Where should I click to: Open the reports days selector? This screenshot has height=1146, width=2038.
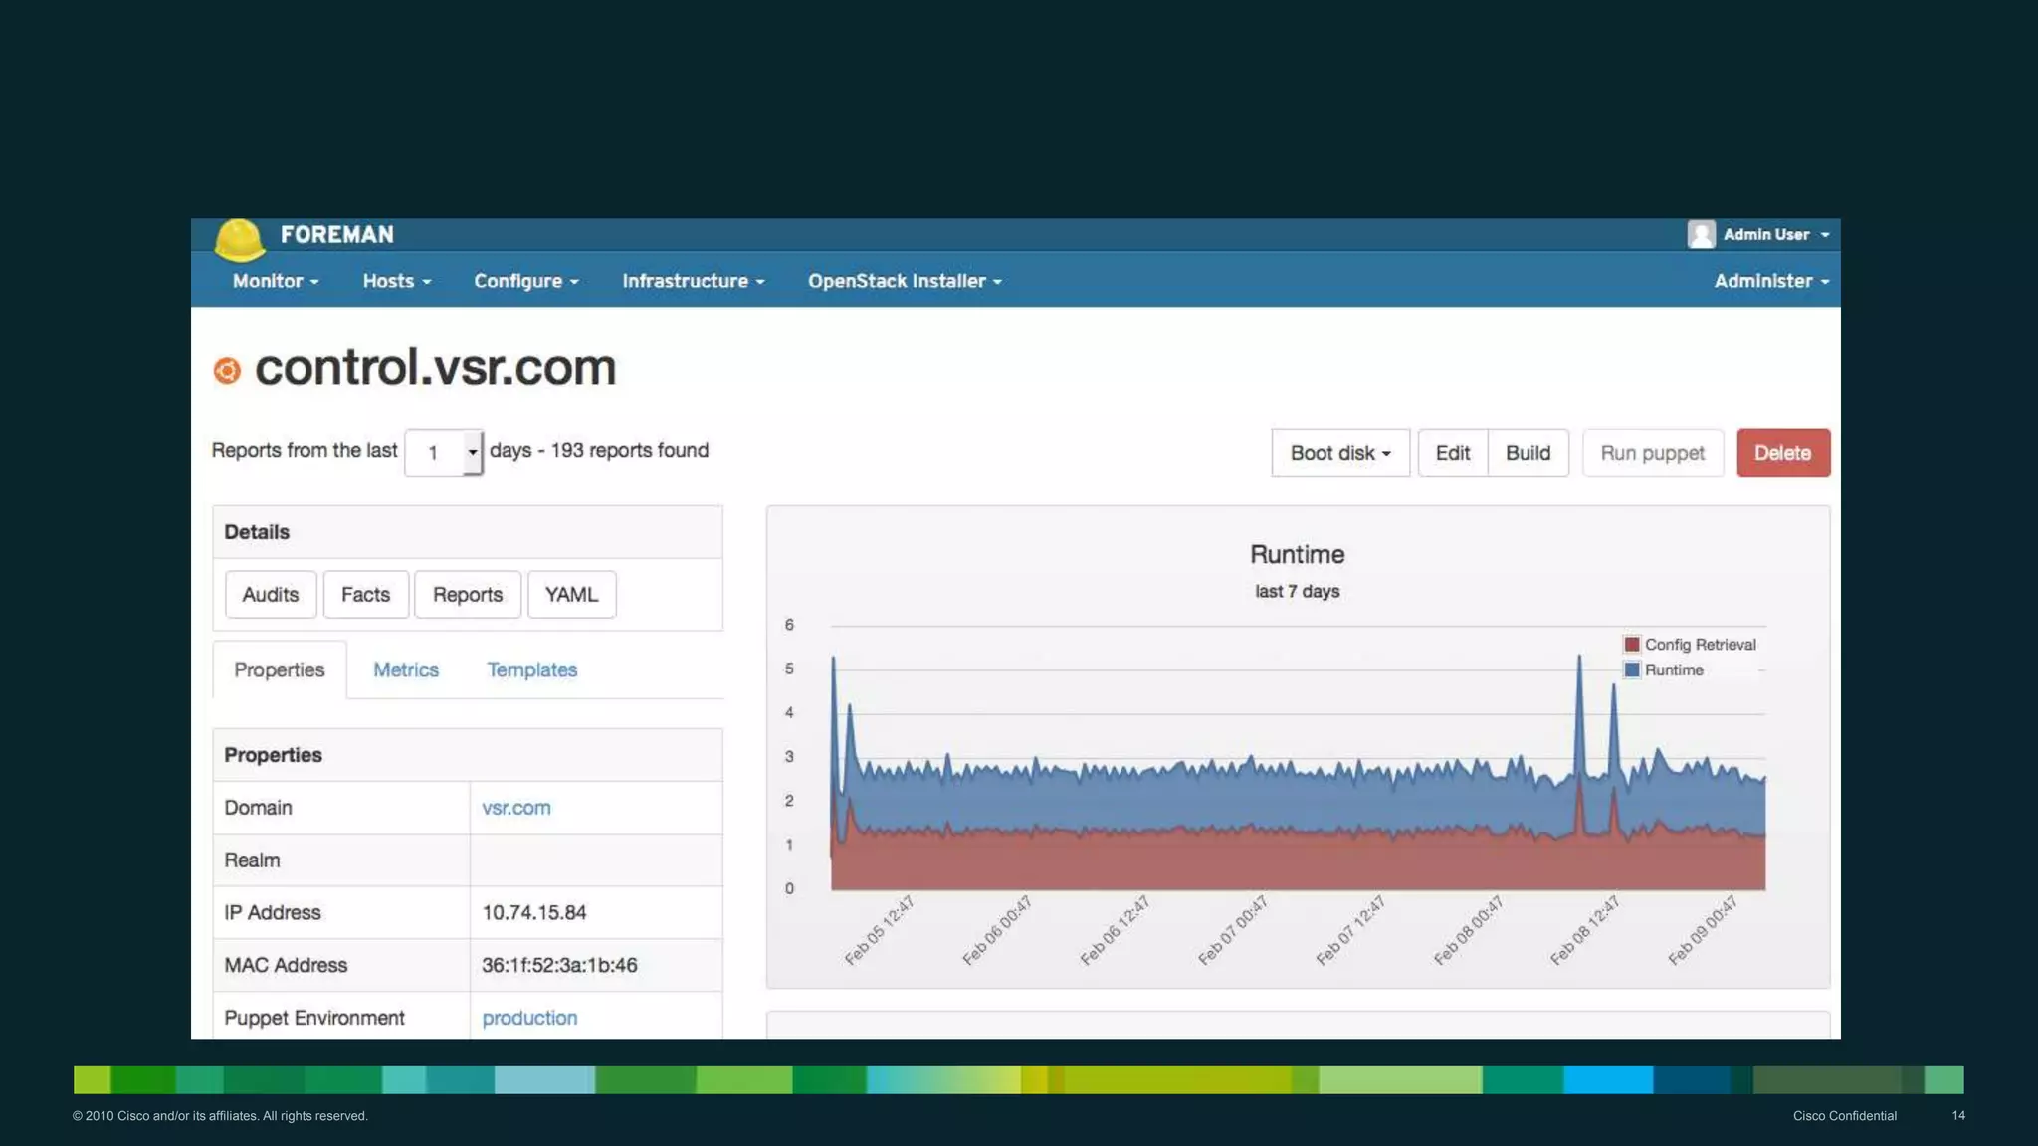coord(444,453)
